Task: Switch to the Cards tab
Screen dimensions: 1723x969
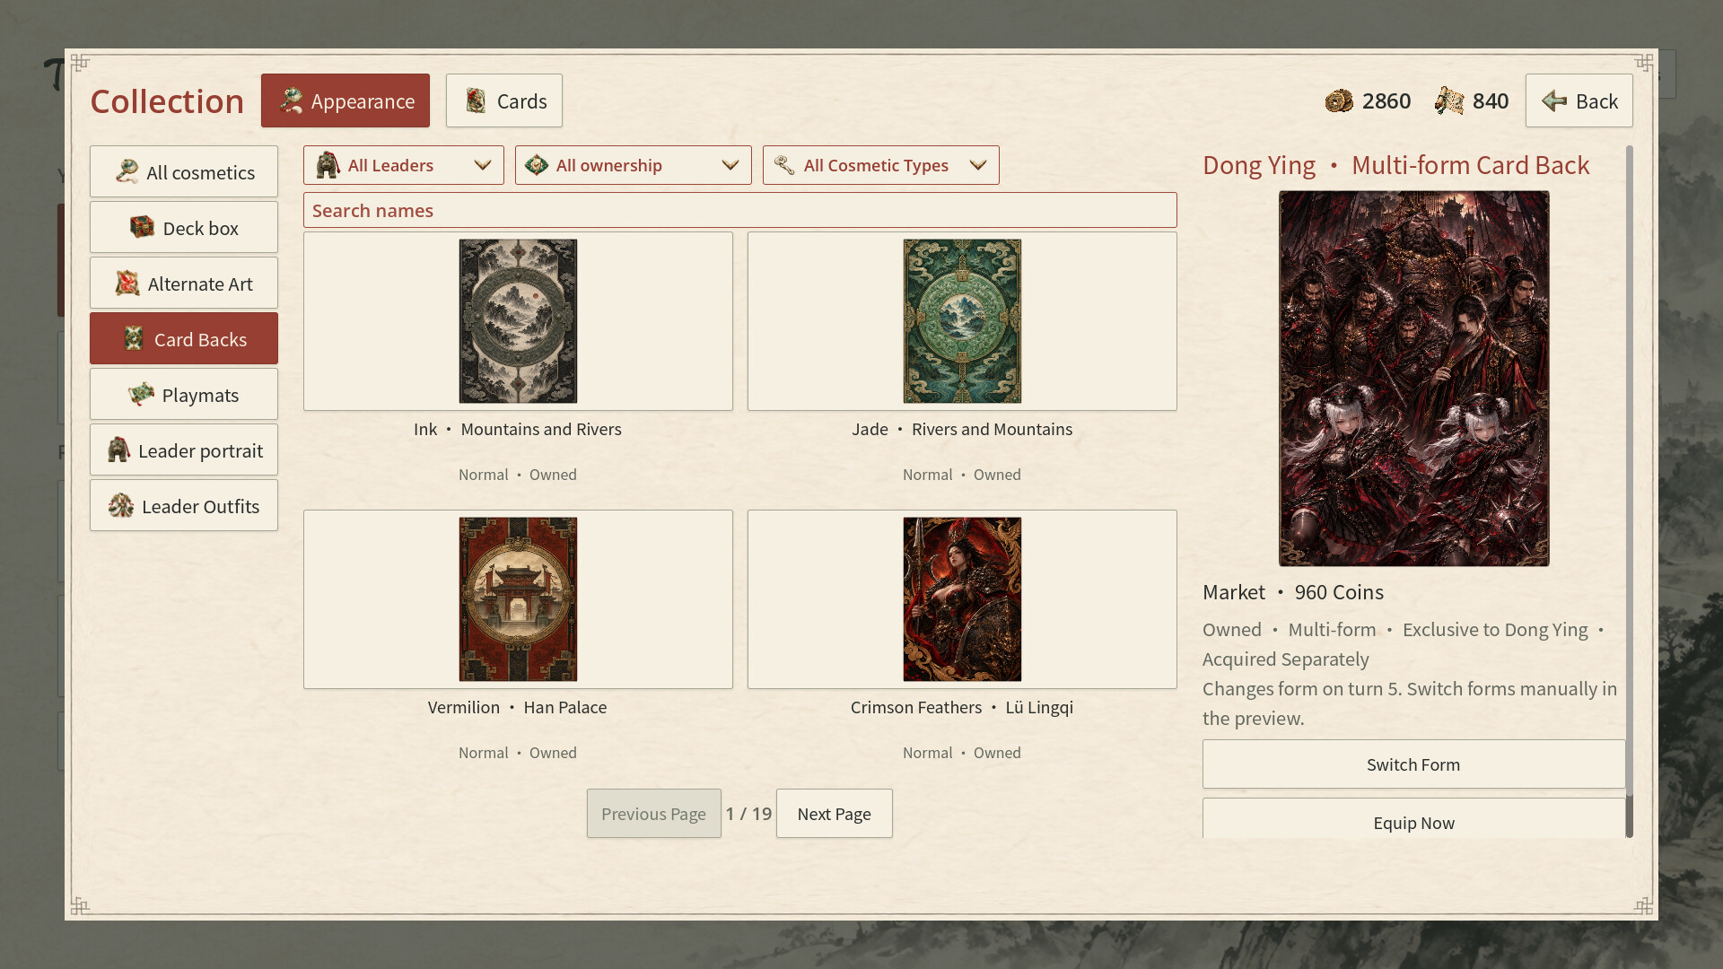Action: click(x=504, y=100)
